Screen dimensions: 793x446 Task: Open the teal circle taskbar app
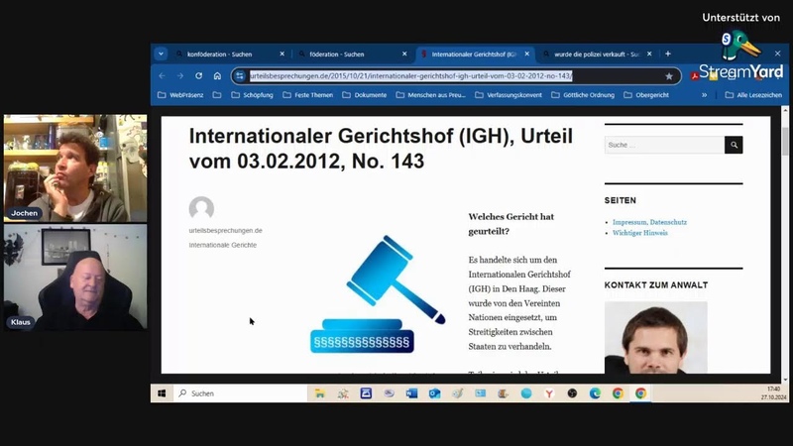pos(526,393)
